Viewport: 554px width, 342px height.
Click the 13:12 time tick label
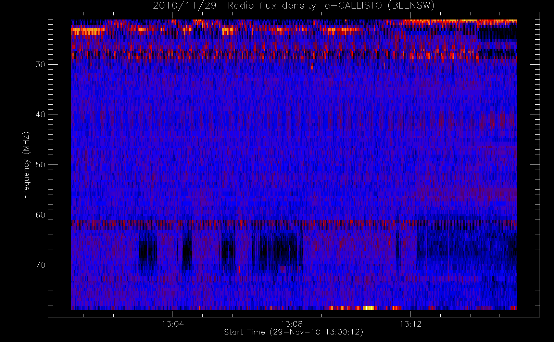point(411,324)
